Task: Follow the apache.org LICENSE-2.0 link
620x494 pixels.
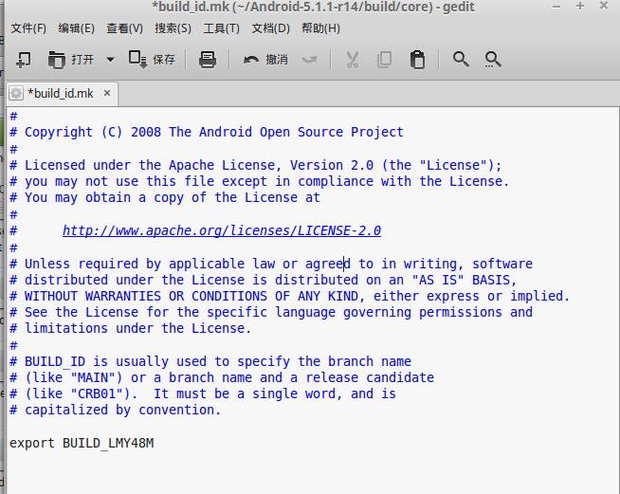Action: click(x=222, y=230)
